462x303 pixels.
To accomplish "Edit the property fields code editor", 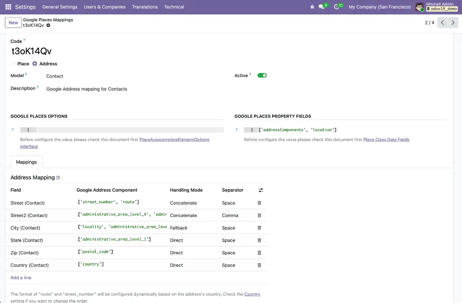I will coord(346,129).
